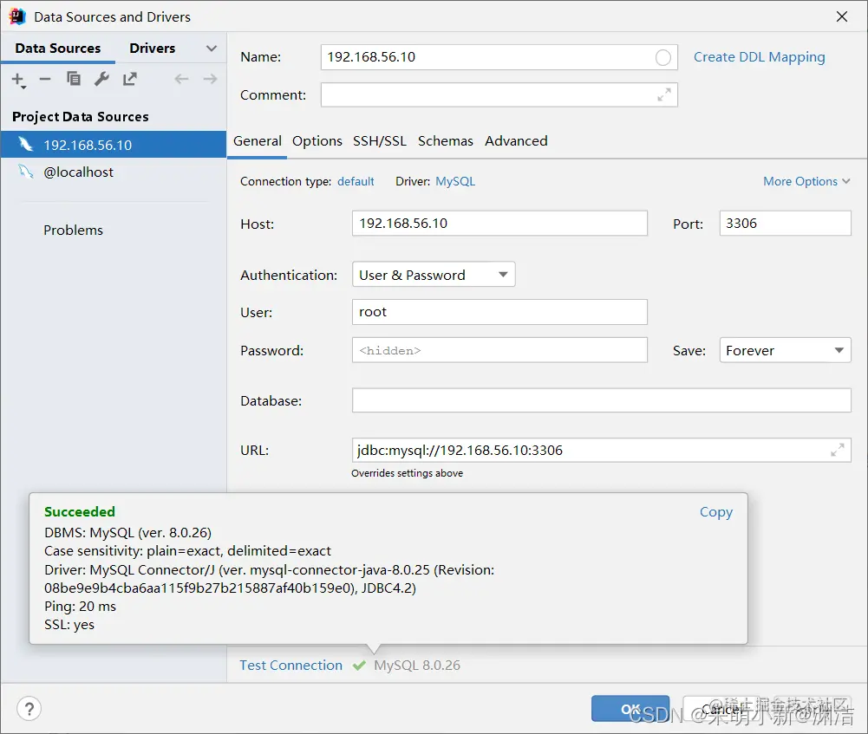Image resolution: width=868 pixels, height=734 pixels.
Task: Expand More Options menu
Action: pyautogui.click(x=806, y=181)
